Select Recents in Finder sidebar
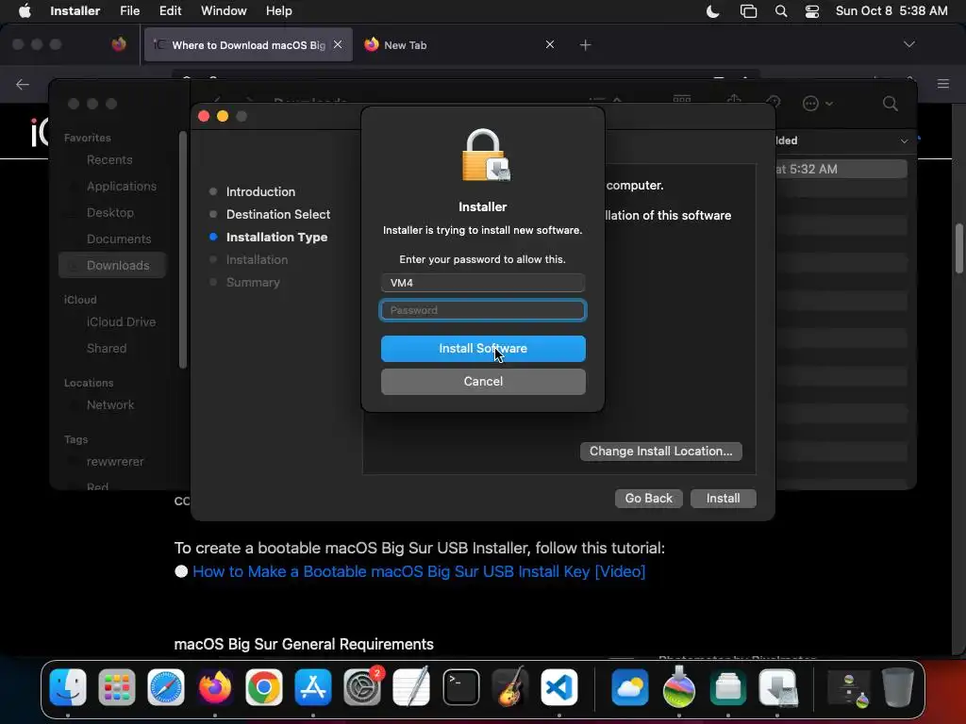The height and width of the screenshot is (724, 966). [x=109, y=160]
